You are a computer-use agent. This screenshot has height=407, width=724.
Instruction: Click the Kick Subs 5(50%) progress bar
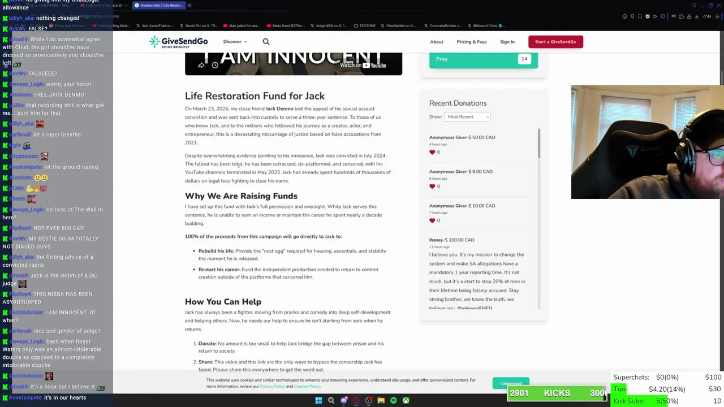click(667, 401)
